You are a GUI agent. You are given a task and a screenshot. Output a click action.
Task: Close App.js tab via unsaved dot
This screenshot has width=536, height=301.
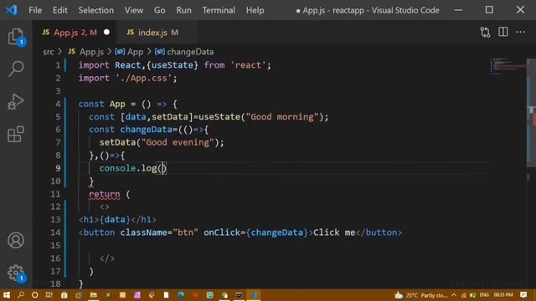click(x=106, y=32)
